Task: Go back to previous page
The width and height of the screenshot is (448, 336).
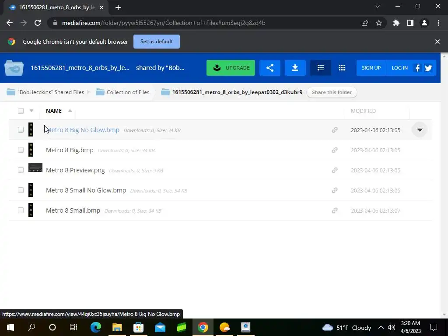Action: point(10,23)
